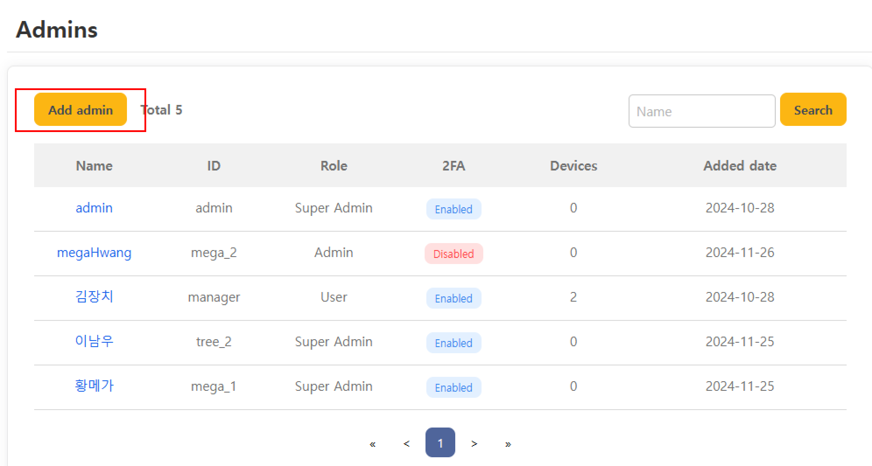872x466 pixels.
Task: Go to previous page with < icon
Action: [x=406, y=444]
